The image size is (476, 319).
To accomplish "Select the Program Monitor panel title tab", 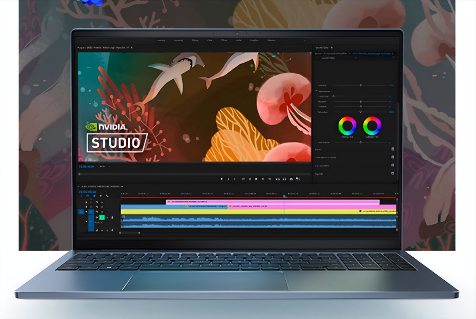I will coord(104,47).
